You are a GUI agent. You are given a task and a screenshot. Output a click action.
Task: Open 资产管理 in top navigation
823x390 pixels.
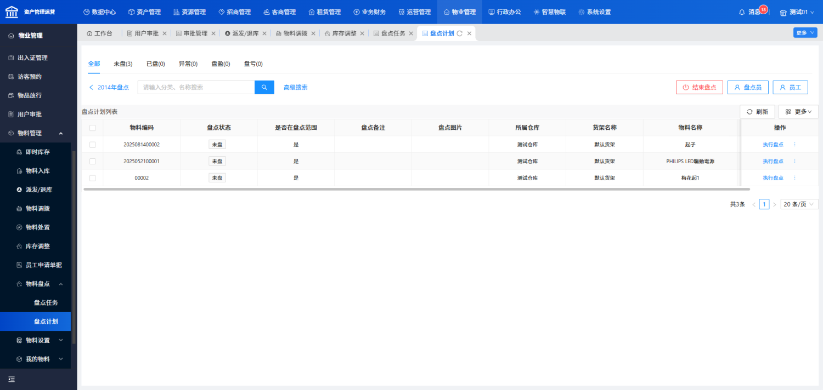point(144,12)
